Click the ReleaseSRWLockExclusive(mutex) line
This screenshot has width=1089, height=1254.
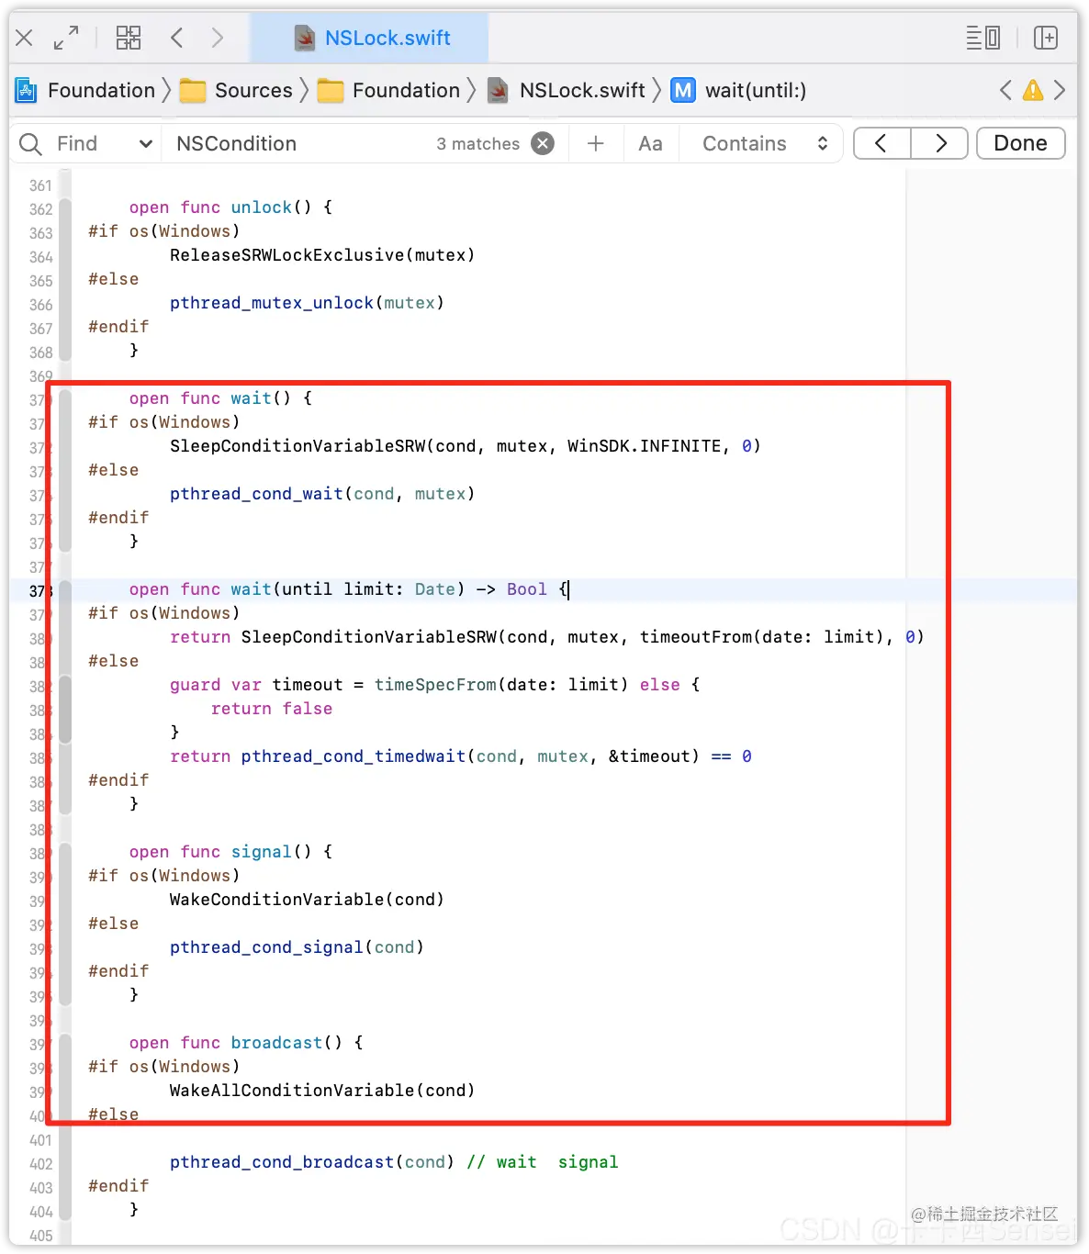[x=322, y=255]
